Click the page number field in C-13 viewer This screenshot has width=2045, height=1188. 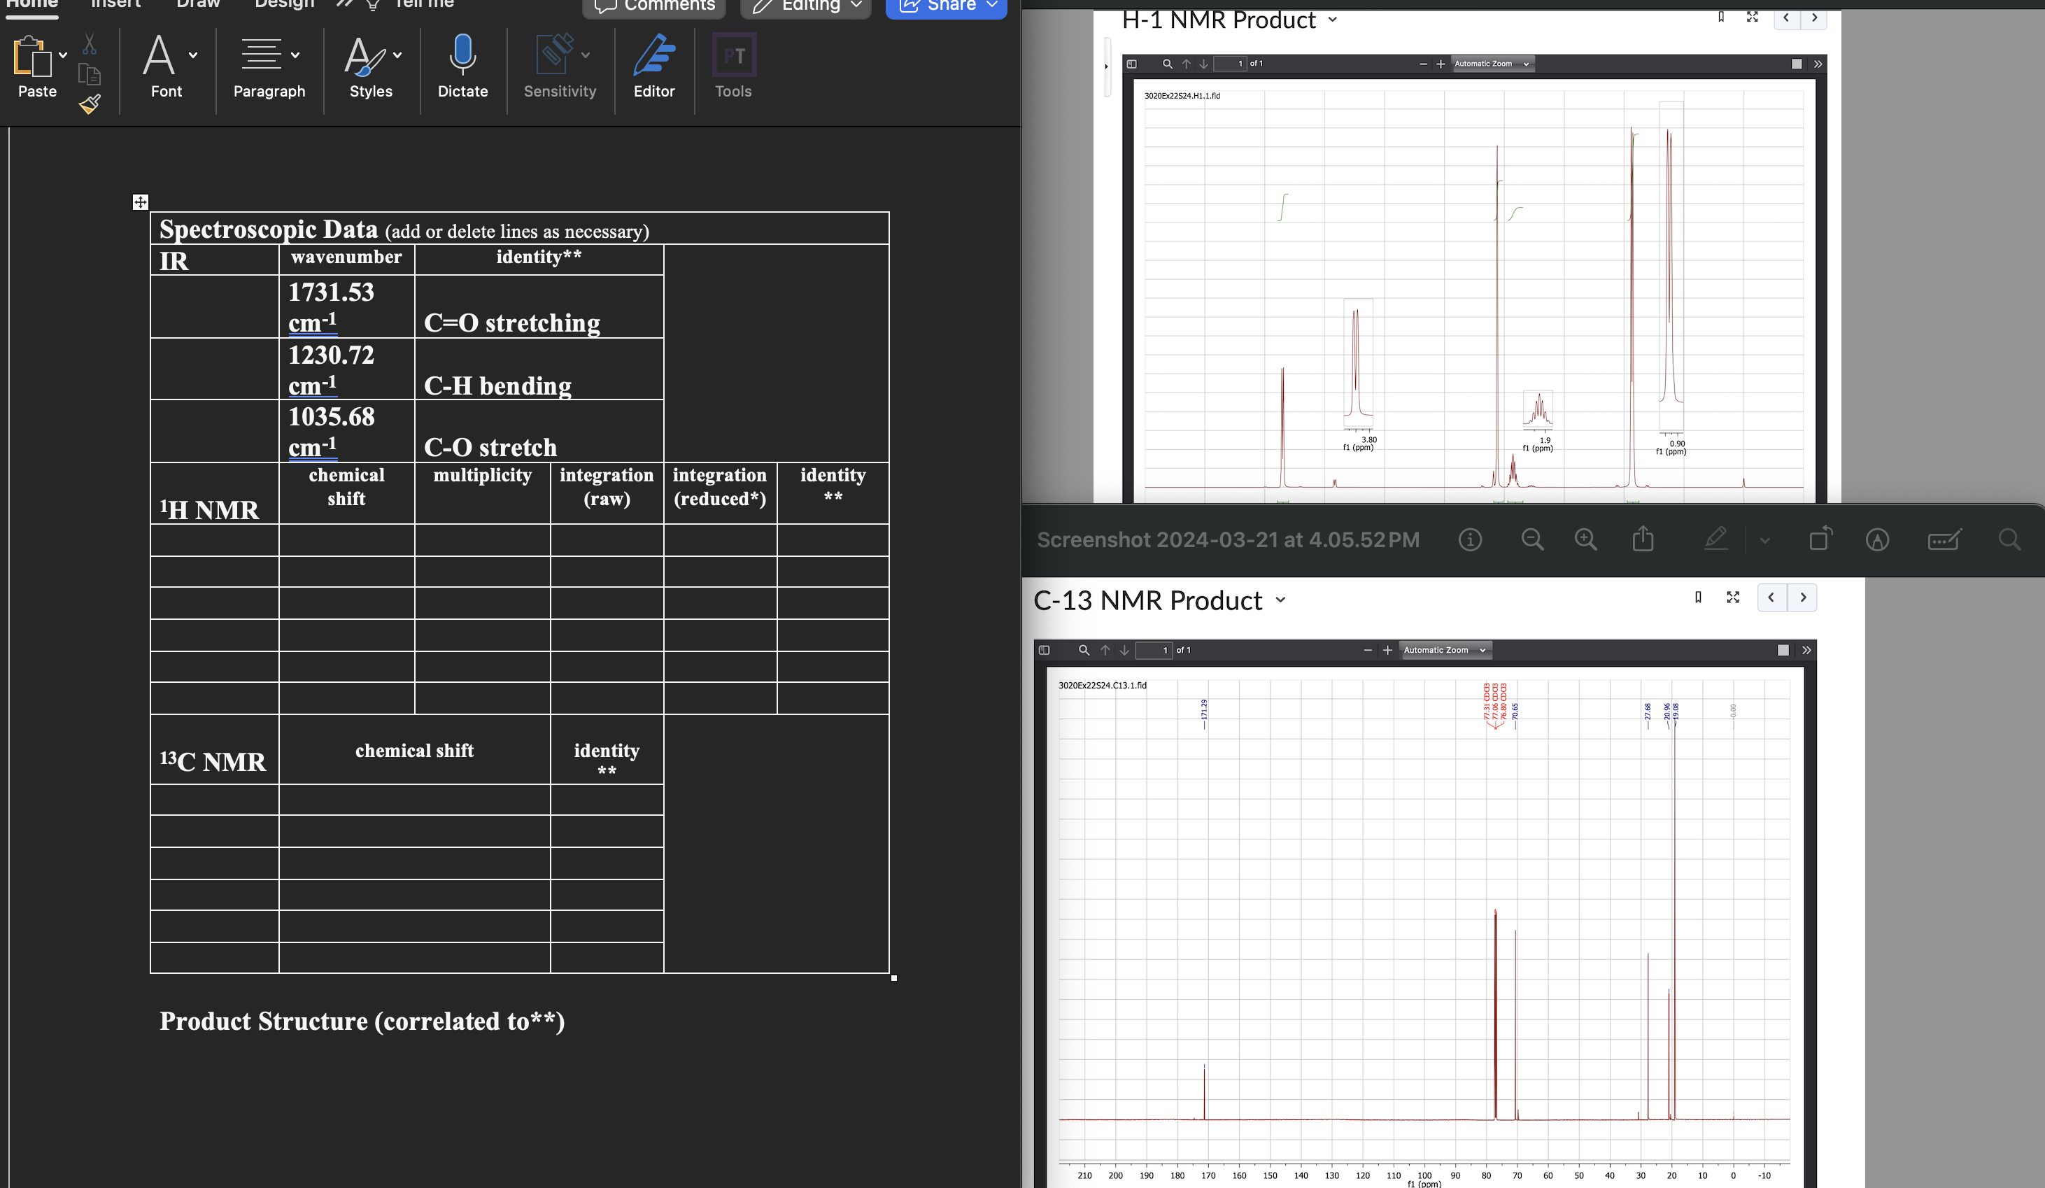[1154, 650]
